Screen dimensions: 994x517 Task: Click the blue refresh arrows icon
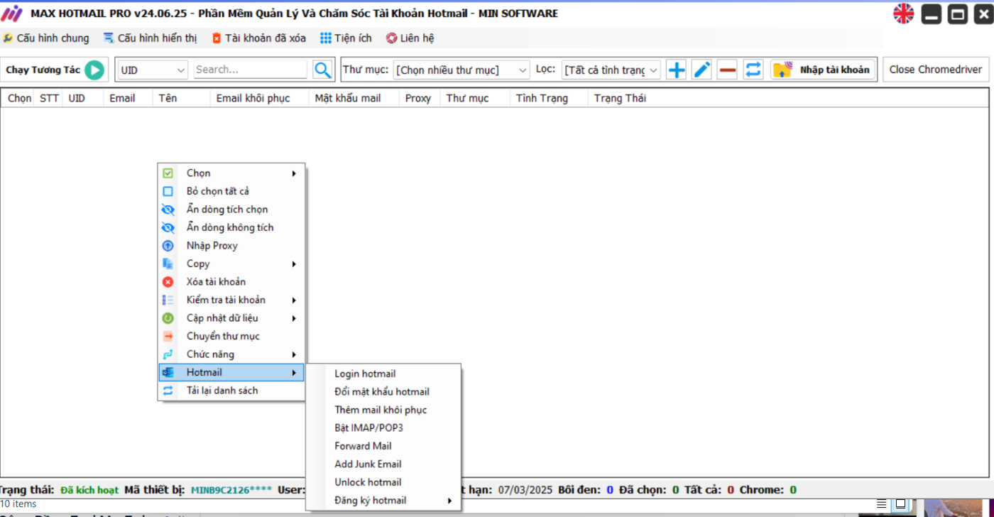click(753, 69)
